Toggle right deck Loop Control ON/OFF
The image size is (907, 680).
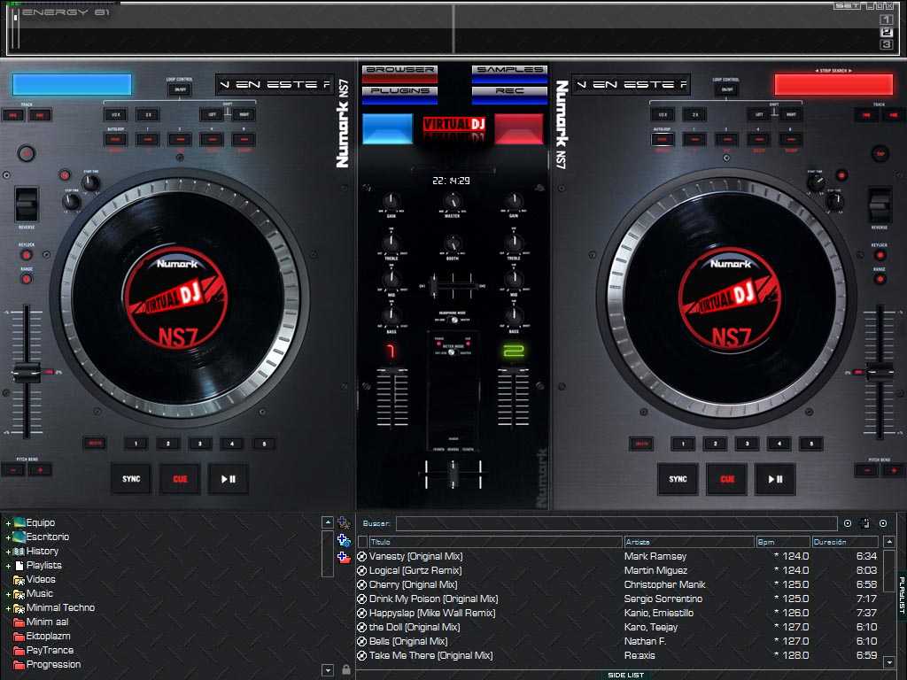point(726,89)
